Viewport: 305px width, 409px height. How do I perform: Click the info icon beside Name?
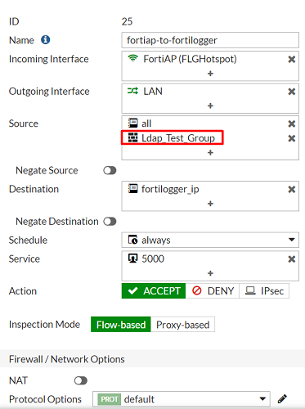tap(46, 40)
